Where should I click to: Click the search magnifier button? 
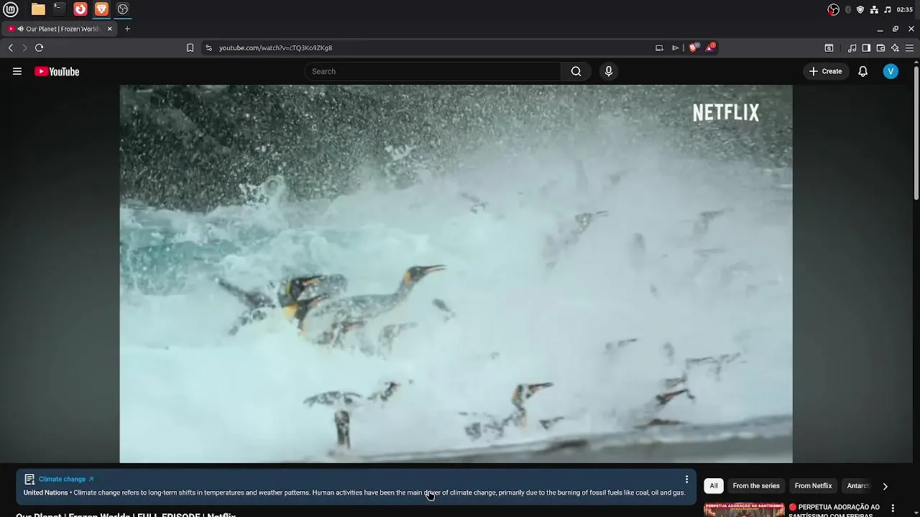(x=576, y=71)
